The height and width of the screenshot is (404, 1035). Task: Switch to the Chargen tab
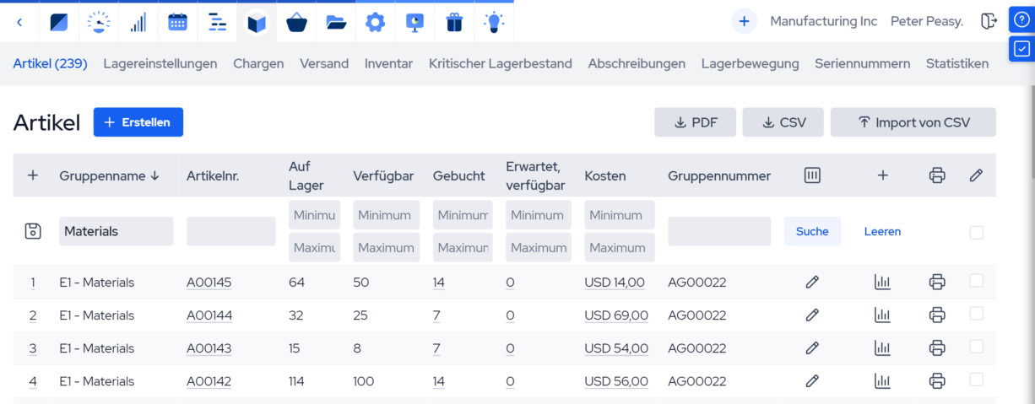[258, 63]
